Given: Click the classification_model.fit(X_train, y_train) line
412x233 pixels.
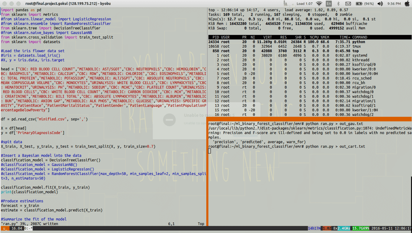Looking at the screenshot, I should [45, 187].
